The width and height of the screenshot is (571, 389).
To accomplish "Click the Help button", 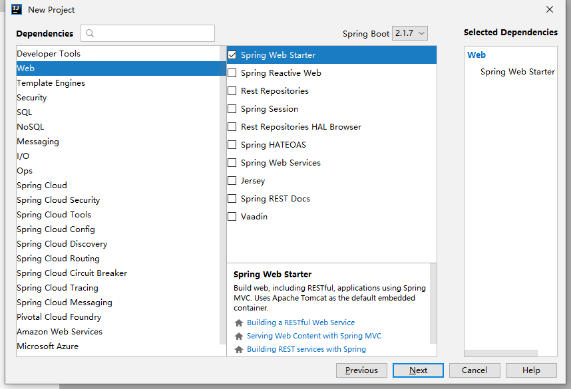I will [531, 370].
